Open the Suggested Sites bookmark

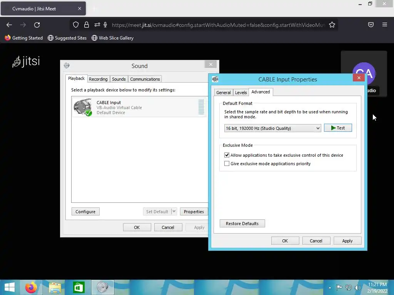(x=67, y=38)
